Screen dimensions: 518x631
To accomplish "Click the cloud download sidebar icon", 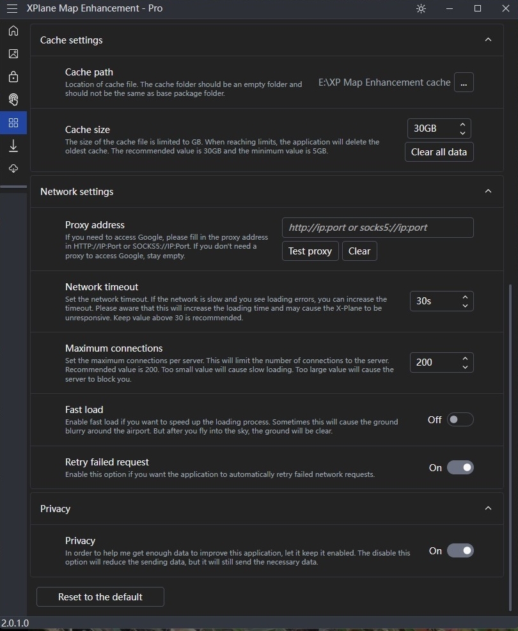I will point(13,169).
